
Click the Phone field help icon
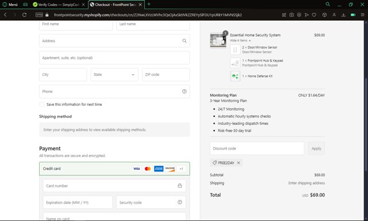tap(184, 92)
